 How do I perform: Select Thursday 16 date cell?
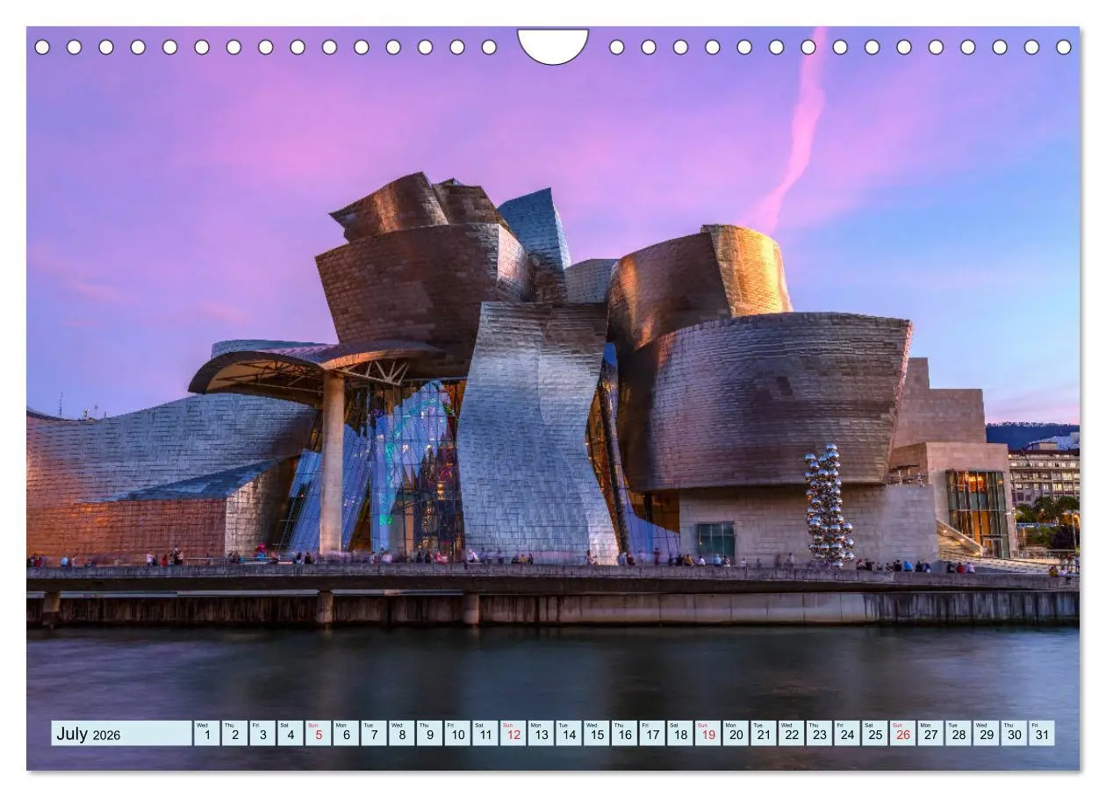click(624, 733)
